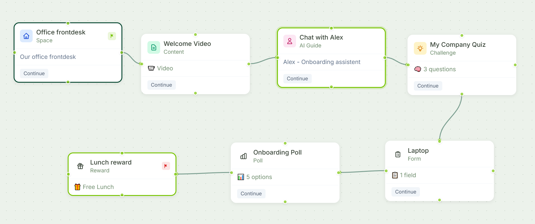Viewport: 535px width, 224px height.
Task: Toggle the green flag on Office frontdesk
Action: pyautogui.click(x=112, y=36)
